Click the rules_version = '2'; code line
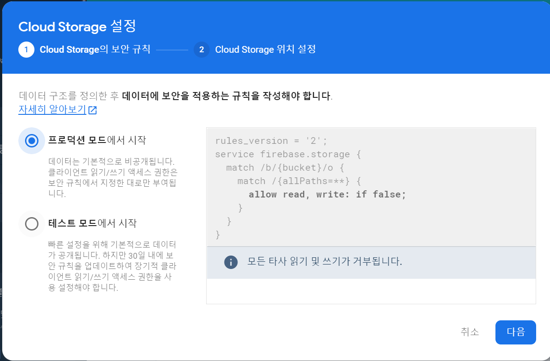Image resolution: width=550 pixels, height=361 pixels. tap(271, 141)
